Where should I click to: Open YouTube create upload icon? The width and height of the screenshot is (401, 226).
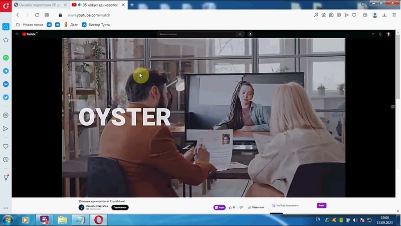click(373, 34)
